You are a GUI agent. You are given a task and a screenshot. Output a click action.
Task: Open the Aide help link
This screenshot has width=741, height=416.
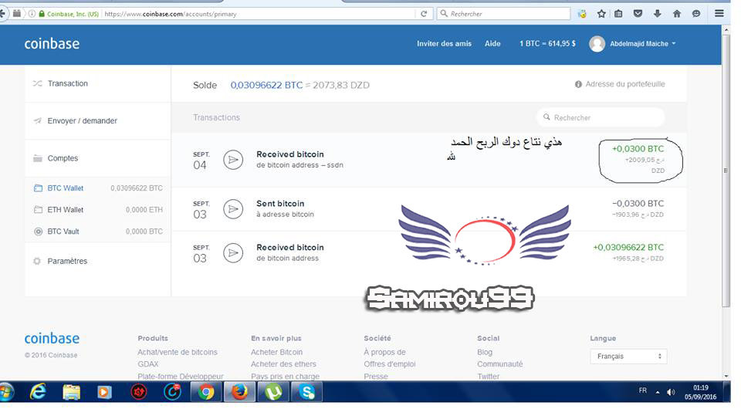(x=492, y=43)
